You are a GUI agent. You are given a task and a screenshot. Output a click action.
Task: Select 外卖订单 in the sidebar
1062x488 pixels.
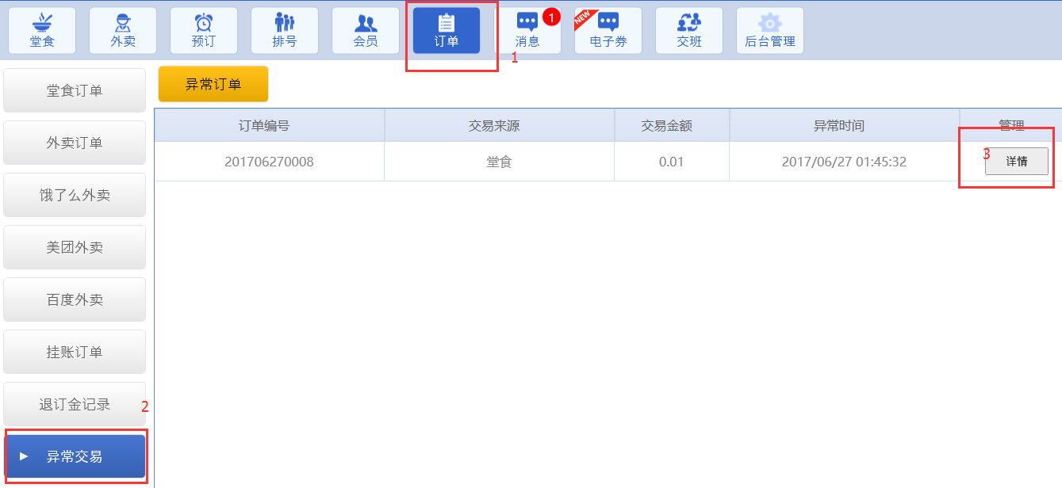(x=75, y=143)
